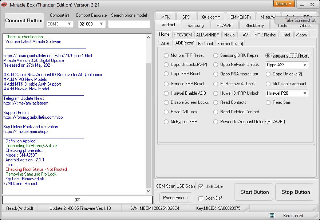
Task: Select Read Call Logs radio button
Action: (166, 112)
